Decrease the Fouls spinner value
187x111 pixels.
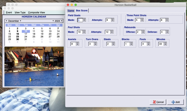pos(149,45)
